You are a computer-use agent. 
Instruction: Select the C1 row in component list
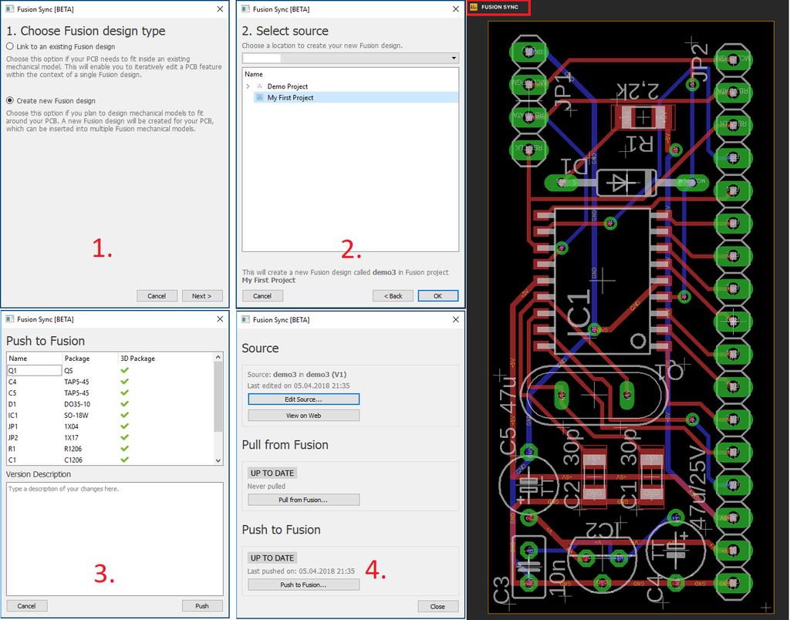110,460
